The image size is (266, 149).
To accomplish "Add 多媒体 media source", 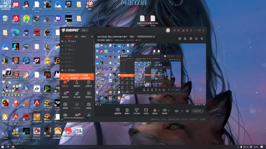I will (x=146, y=111).
